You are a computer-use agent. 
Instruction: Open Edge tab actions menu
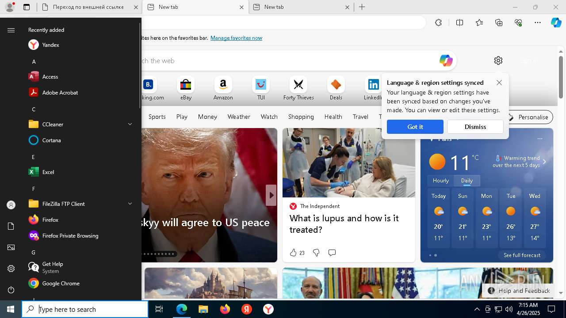click(27, 7)
